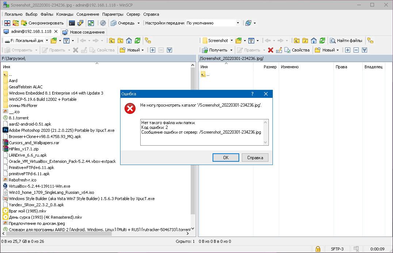Viewport: 393px width, 253px height.
Task: Refresh the local panel directory
Action: click(137, 41)
